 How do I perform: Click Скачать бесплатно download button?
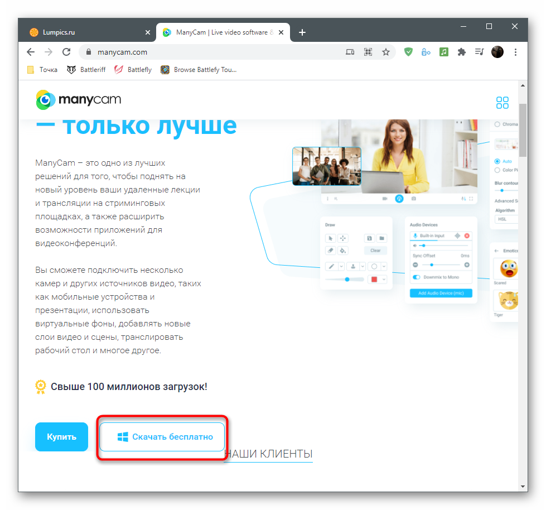click(x=162, y=437)
